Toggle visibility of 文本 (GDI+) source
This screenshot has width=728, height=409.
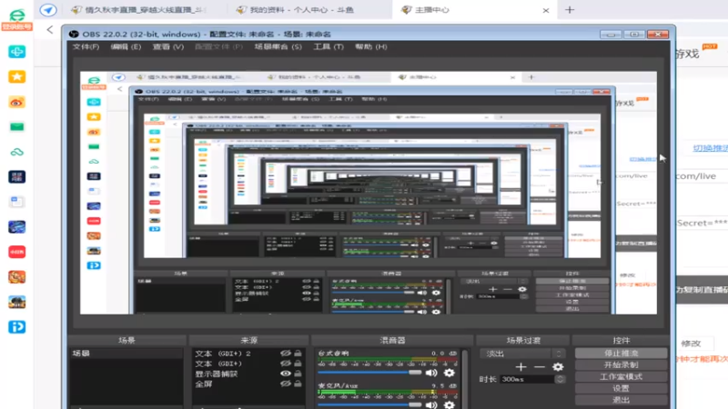(x=286, y=364)
